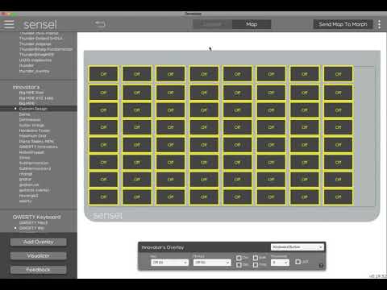
Task: Switch to the Map tab
Action: coord(252,24)
